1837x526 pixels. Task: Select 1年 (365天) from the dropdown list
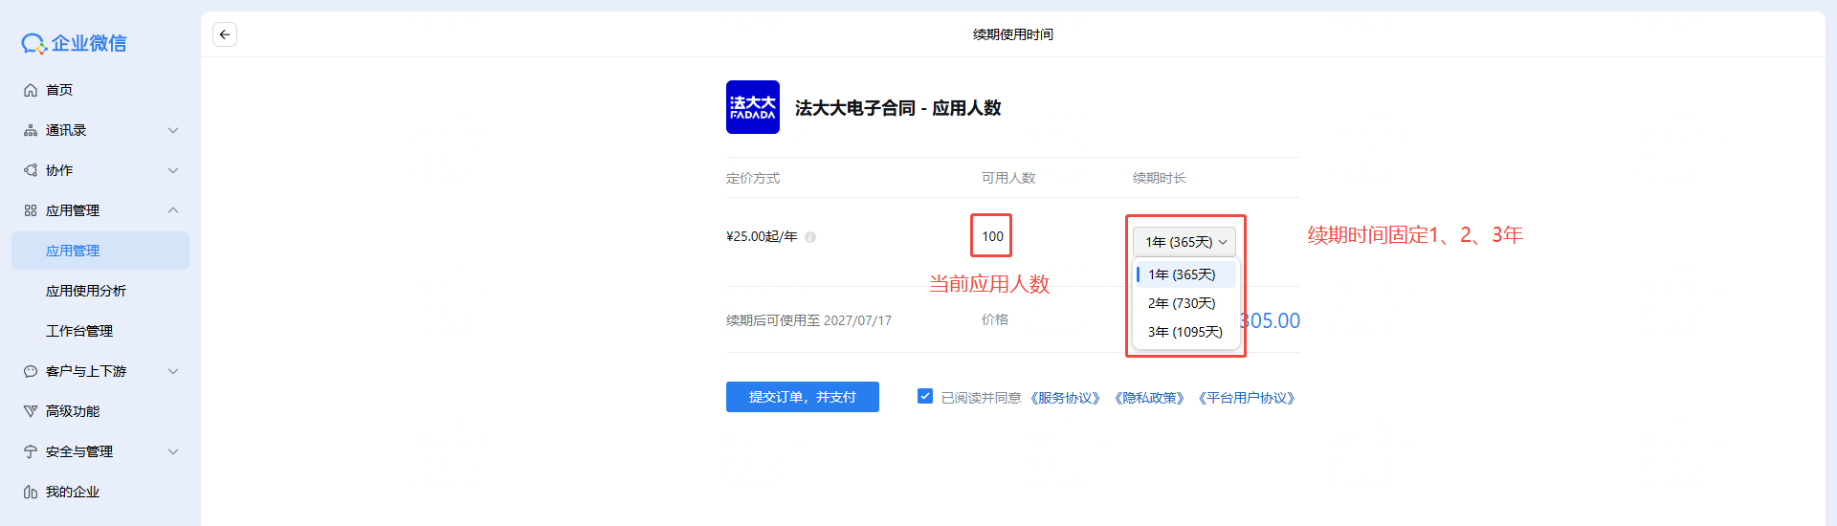pos(1186,274)
